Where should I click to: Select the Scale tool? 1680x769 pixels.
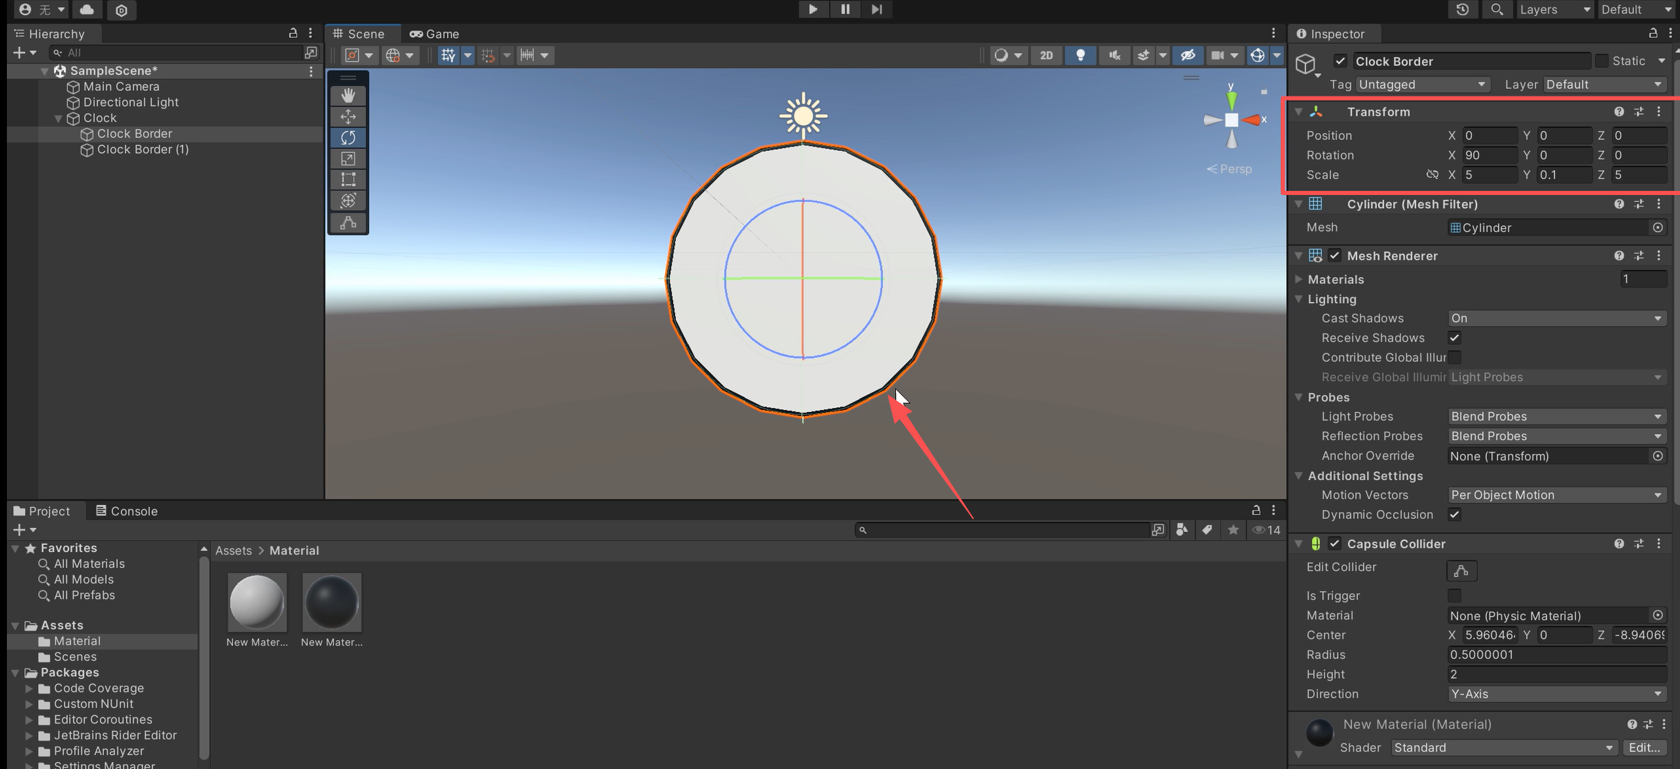[x=348, y=159]
